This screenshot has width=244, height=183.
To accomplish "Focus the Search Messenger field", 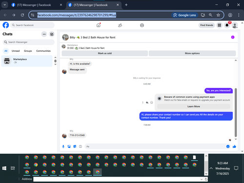I will 28,42.
